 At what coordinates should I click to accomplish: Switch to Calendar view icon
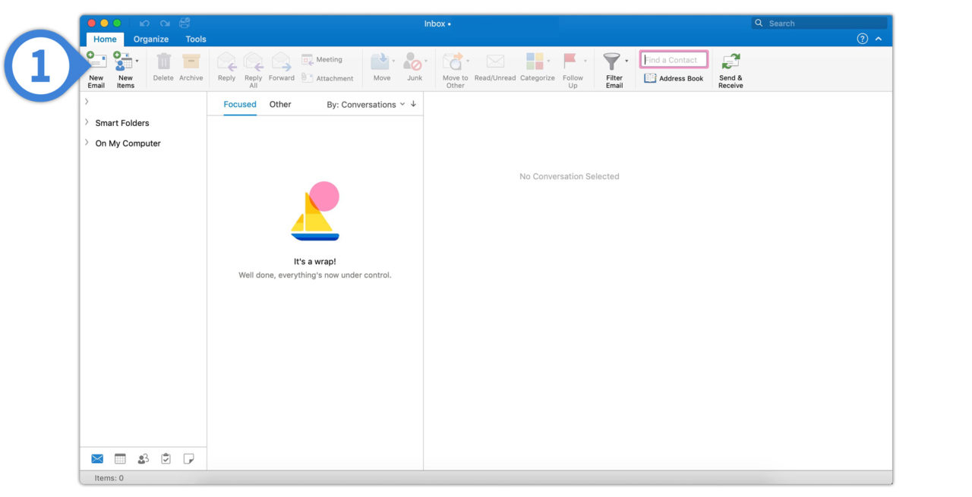pos(120,458)
